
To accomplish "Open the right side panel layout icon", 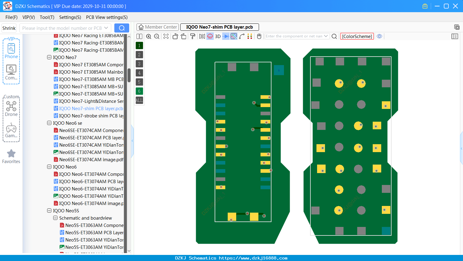I will (455, 36).
